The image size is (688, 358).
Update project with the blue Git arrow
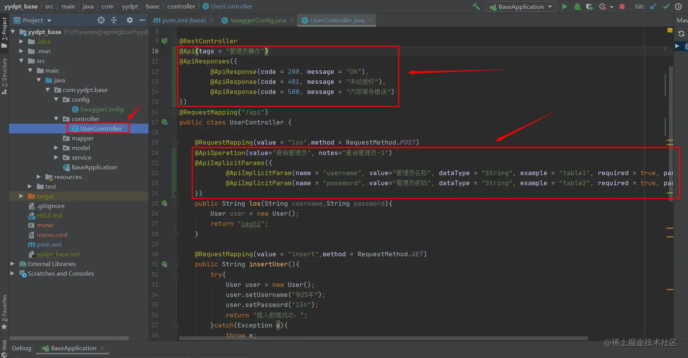(x=653, y=6)
